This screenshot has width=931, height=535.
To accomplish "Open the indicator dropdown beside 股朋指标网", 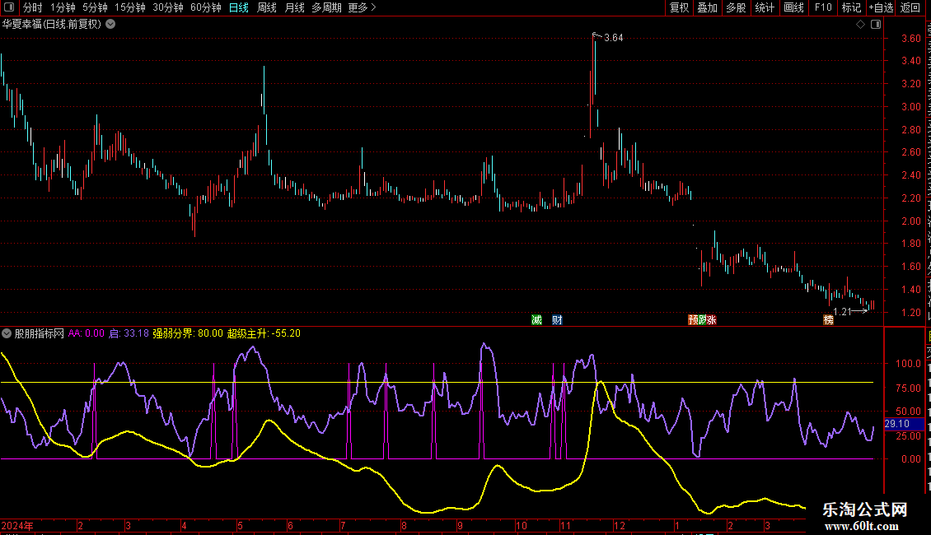I will [x=7, y=334].
